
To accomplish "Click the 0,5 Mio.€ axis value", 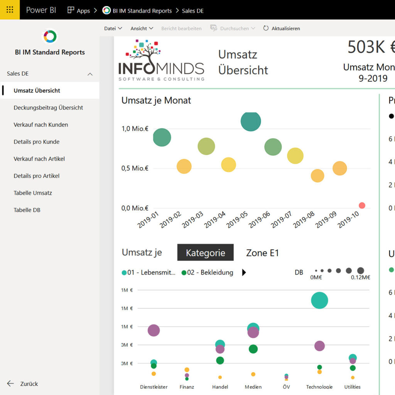I will (x=135, y=168).
